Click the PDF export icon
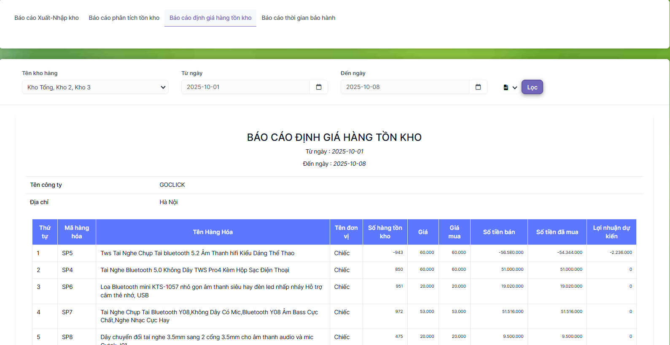Image resolution: width=670 pixels, height=345 pixels. pyautogui.click(x=506, y=87)
